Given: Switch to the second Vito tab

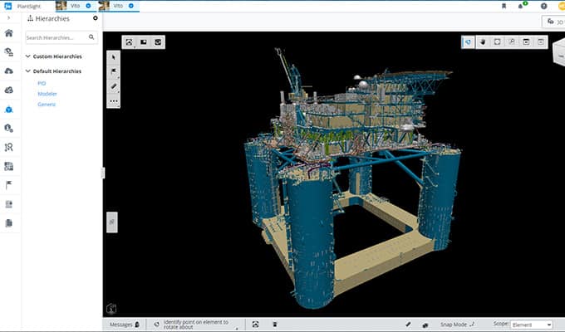Looking at the screenshot, I should coord(116,6).
